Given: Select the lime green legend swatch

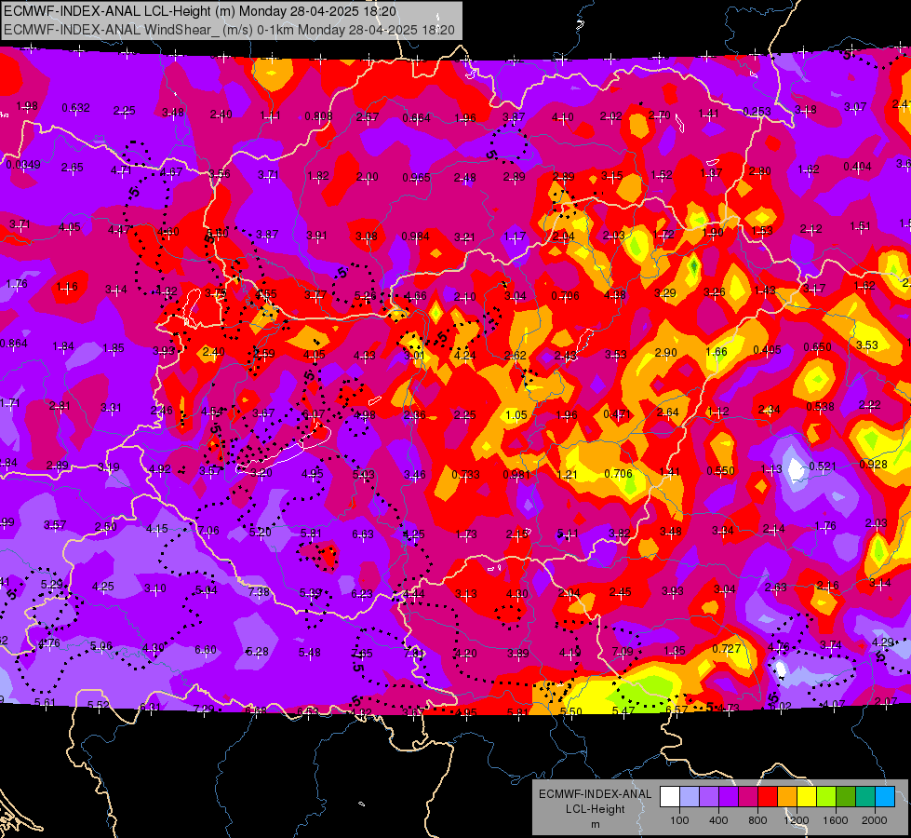Looking at the screenshot, I should coord(826,796).
